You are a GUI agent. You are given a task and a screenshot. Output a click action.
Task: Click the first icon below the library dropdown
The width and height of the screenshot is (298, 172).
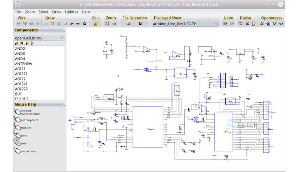click(x=16, y=43)
